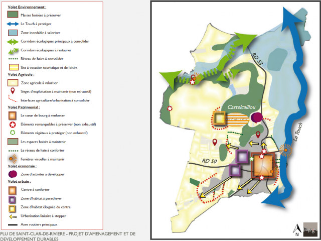Select the yellow arrow 'Urbanisation linéaire à stopper' legend icon

[13, 217]
